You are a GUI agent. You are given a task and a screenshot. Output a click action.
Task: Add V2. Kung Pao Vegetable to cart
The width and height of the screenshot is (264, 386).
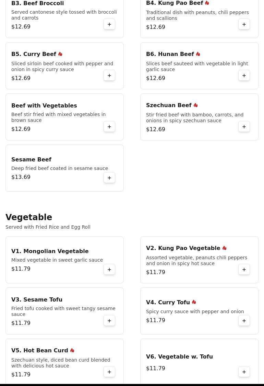pyautogui.click(x=244, y=270)
